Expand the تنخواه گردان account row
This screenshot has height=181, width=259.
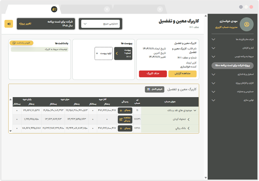[x=189, y=120]
